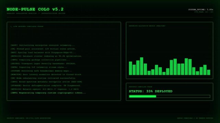Select the Broad-spectrum metadata encryption line
This screenshot has height=123, width=220.
click(x=46, y=82)
